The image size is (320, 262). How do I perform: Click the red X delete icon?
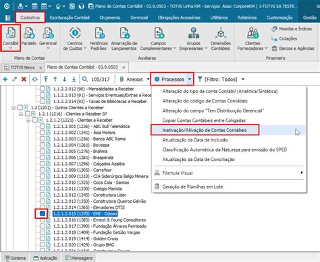[x=24, y=79]
